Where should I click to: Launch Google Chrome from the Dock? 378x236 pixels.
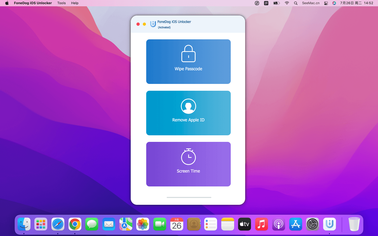tap(75, 224)
